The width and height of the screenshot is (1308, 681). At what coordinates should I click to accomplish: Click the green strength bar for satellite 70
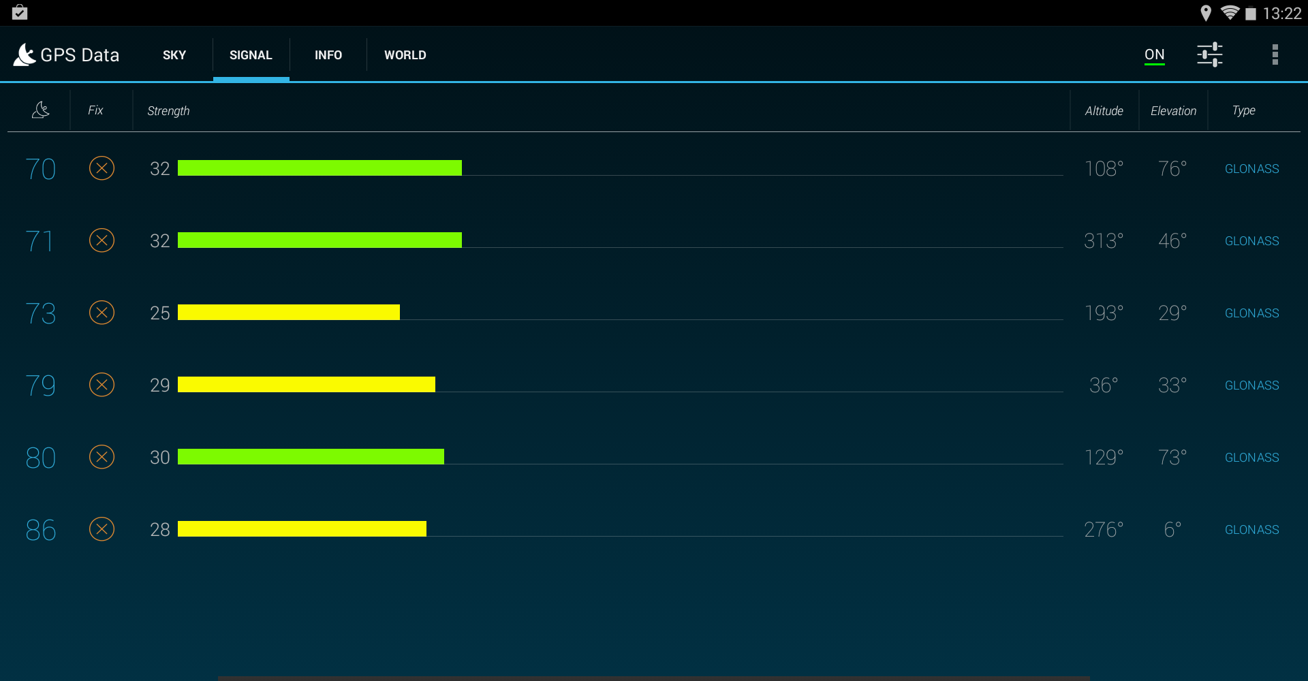[320, 168]
